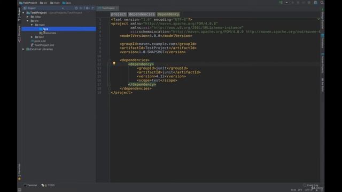Open Ant Build side tab on right
The height and width of the screenshot is (192, 342).
coord(322,85)
